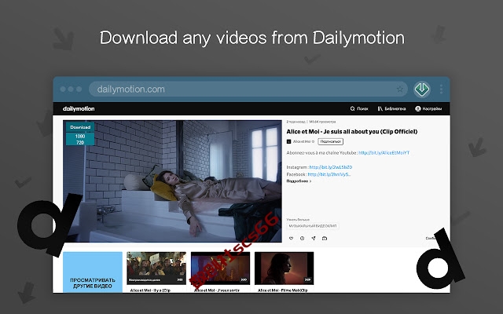Click the МУЗЫКАЛЬНЫЙ ВИДЕОКЛИП tag
Image resolution: width=503 pixels, height=314 pixels.
coord(313,226)
